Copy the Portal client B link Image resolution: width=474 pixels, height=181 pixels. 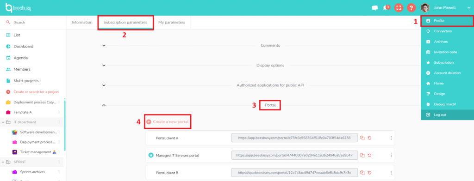tap(362, 173)
